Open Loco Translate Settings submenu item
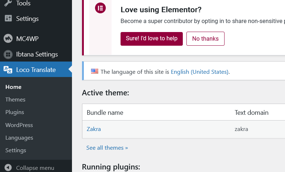This screenshot has height=172, width=285. 15,150
